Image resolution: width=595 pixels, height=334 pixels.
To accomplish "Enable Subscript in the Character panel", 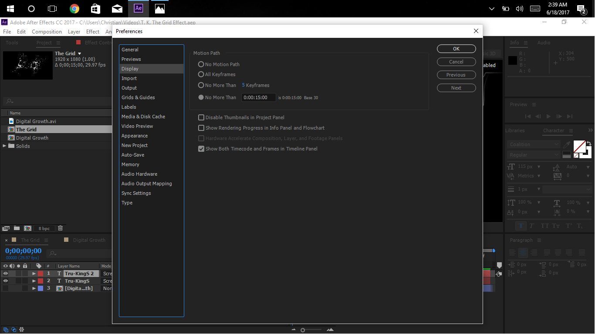I will [579, 226].
